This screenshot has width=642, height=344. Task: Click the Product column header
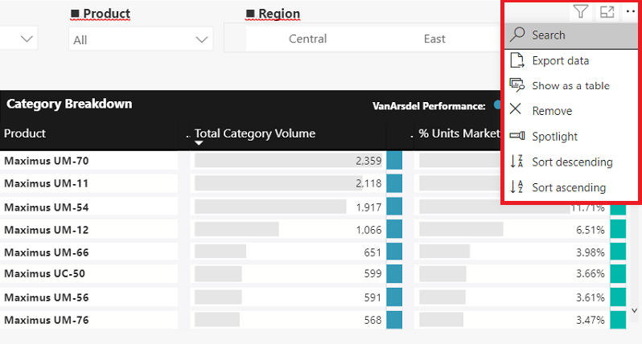[x=25, y=133]
